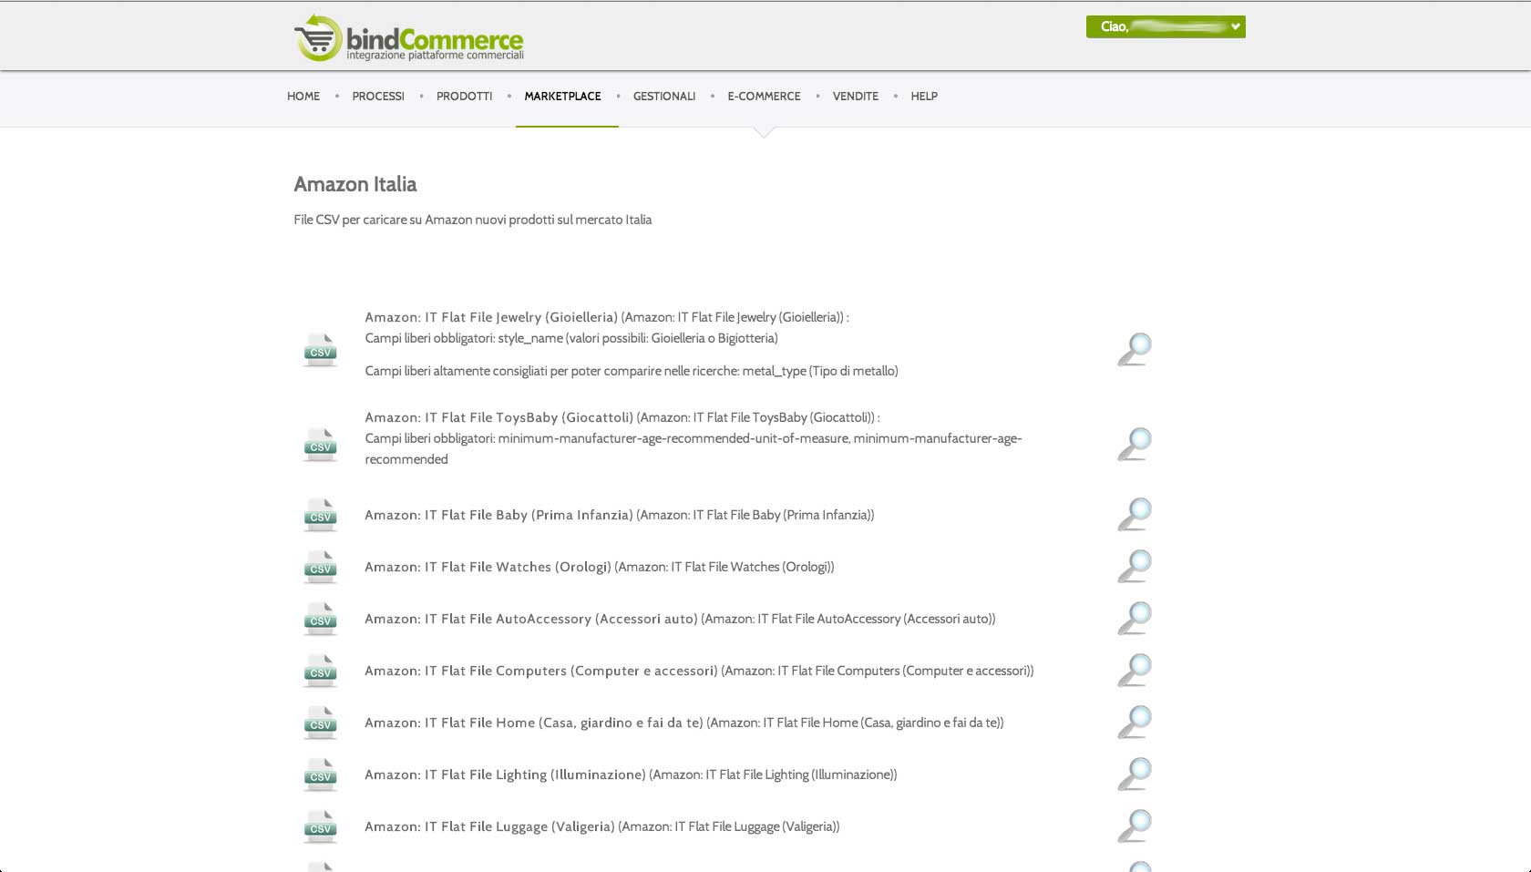The height and width of the screenshot is (872, 1531).
Task: Open Amazon: IT Flat File Luggage (Valigeria) link
Action: click(x=489, y=826)
